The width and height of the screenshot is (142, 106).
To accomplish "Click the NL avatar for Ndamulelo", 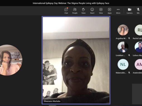I will coord(123,64).
